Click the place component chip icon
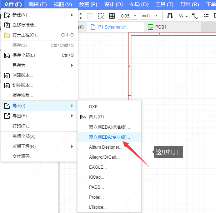 [x=170, y=16]
